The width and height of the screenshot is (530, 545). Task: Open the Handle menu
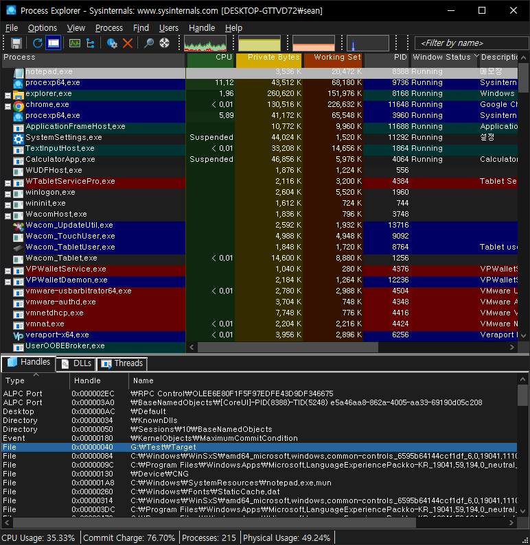click(202, 28)
